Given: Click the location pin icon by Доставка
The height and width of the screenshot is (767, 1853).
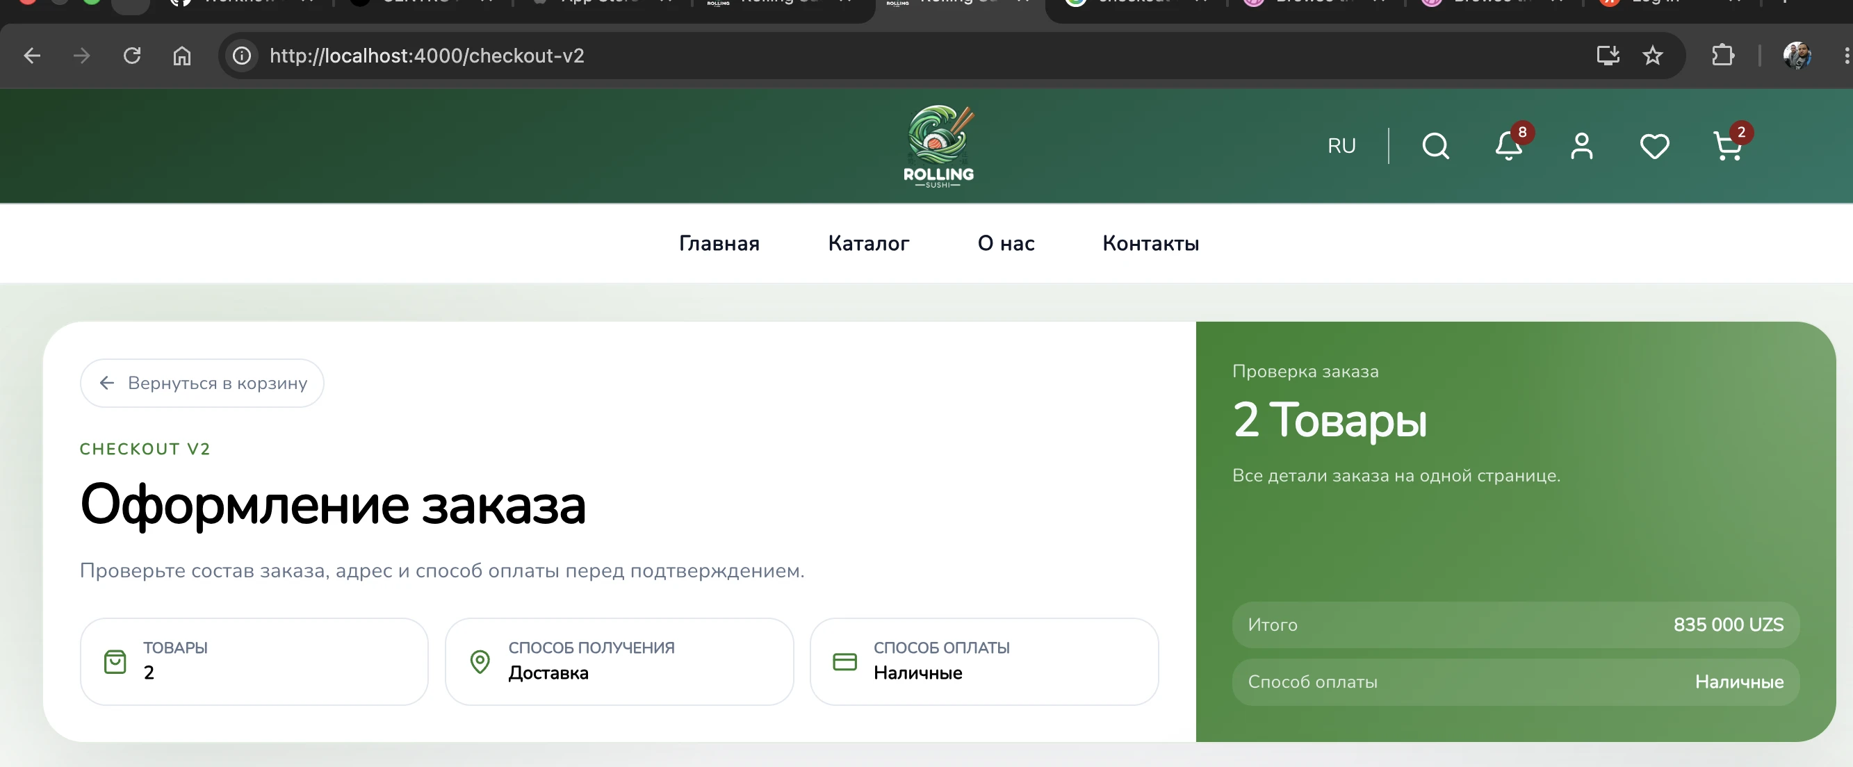Looking at the screenshot, I should point(480,661).
